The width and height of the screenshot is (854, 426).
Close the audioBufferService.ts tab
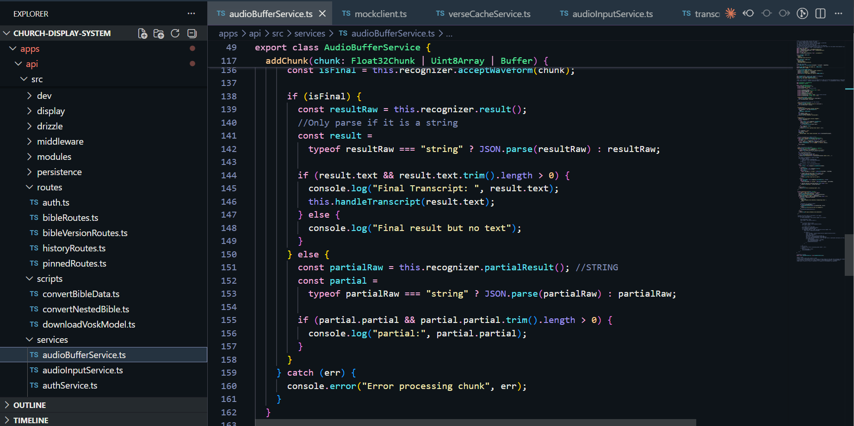point(322,14)
